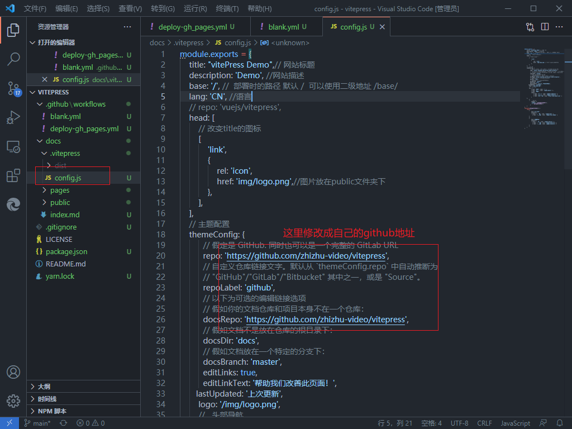Click the repo GitHub URL on line 20
572x429 pixels.
[x=306, y=256]
